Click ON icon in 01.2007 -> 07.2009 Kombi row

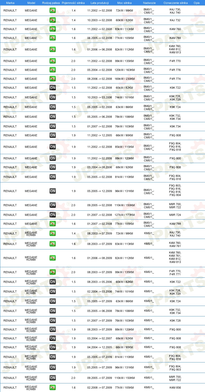pos(53,321)
